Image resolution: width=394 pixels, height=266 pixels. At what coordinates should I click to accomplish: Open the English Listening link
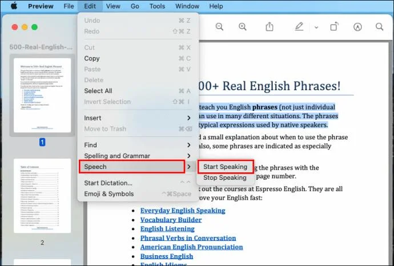pos(167,229)
